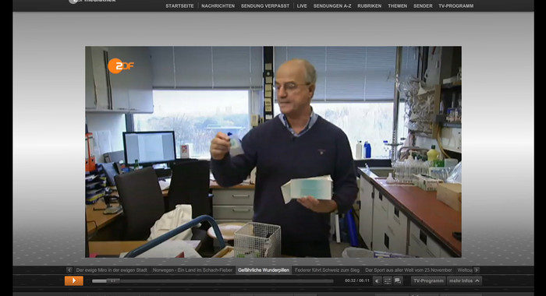Image resolution: width=546 pixels, height=296 pixels.
Task: Start playback with the orange play button
Action: click(74, 280)
